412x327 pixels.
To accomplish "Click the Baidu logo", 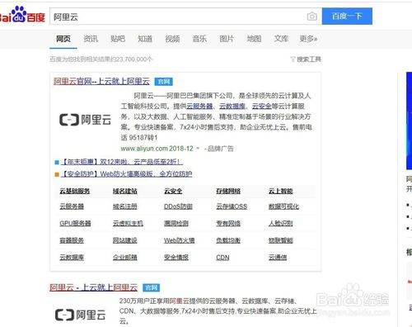I will pyautogui.click(x=22, y=15).
